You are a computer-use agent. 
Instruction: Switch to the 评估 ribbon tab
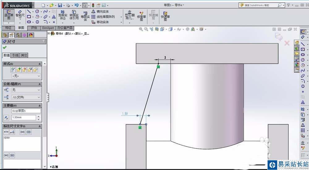[34, 28]
